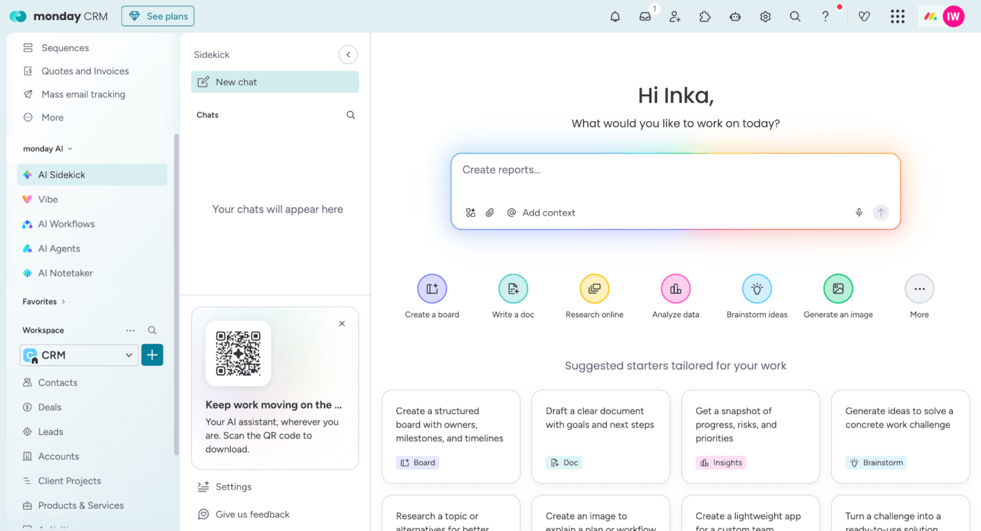Collapse the monday AI section

[48, 149]
